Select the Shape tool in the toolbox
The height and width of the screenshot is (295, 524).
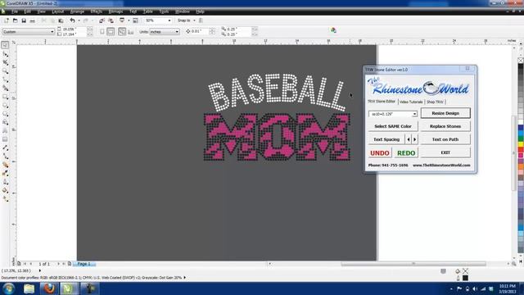click(5, 54)
